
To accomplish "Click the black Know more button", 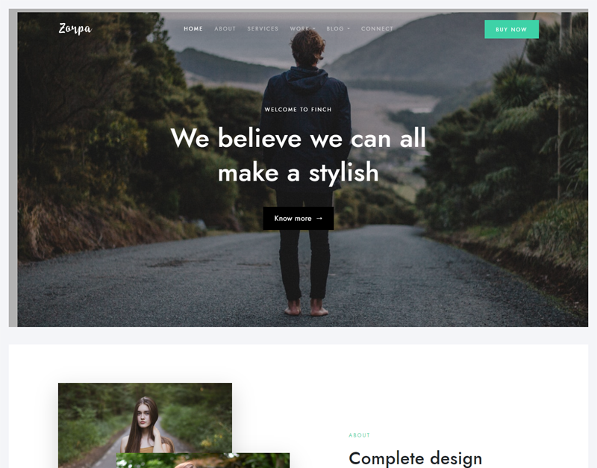I will click(298, 218).
